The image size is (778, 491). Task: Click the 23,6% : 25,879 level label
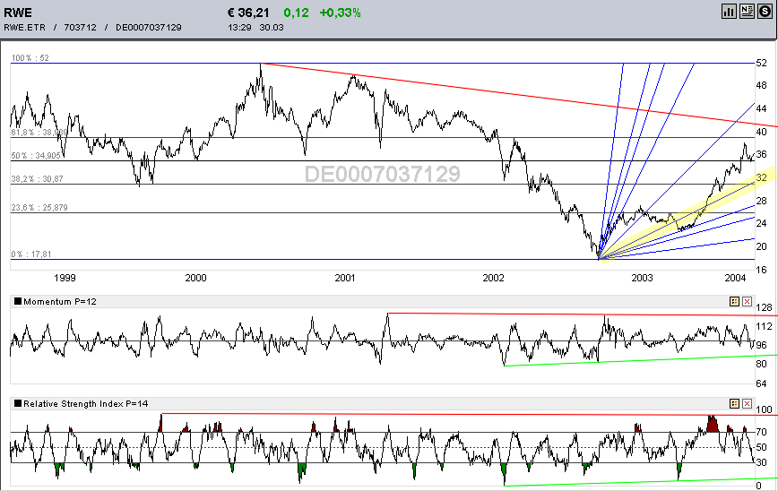(x=39, y=207)
